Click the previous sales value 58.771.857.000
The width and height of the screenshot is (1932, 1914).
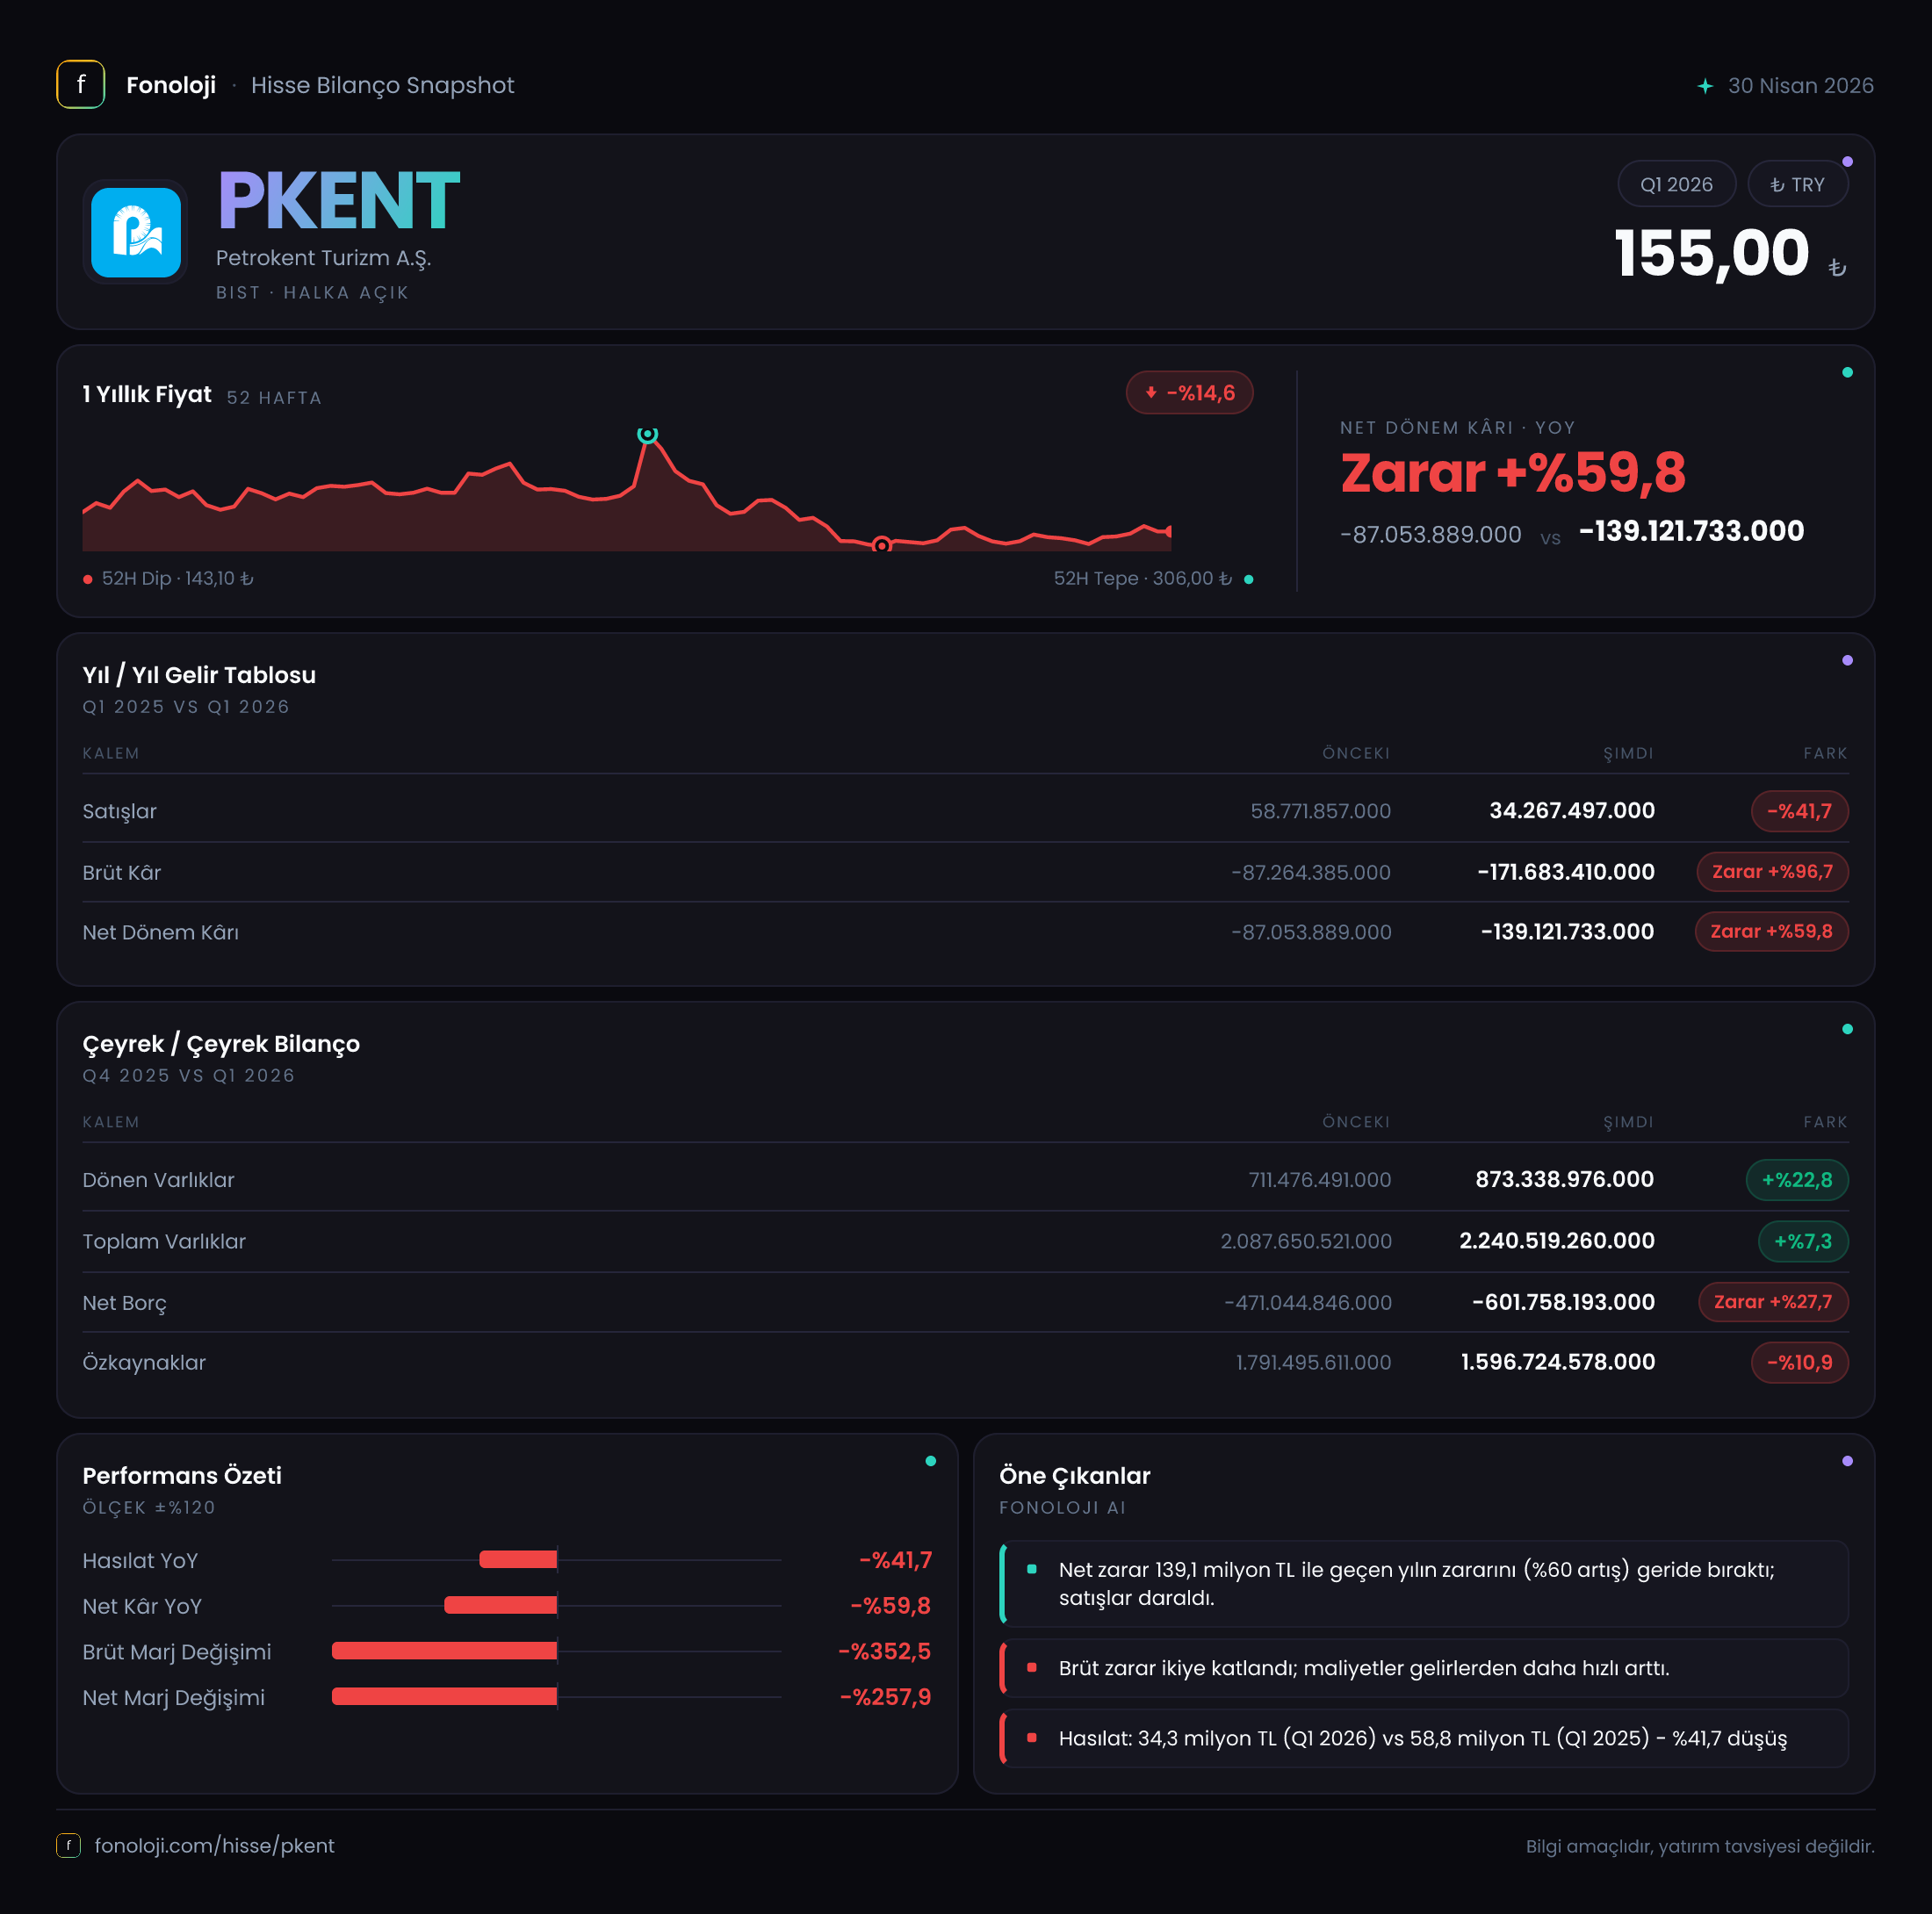click(x=1320, y=811)
